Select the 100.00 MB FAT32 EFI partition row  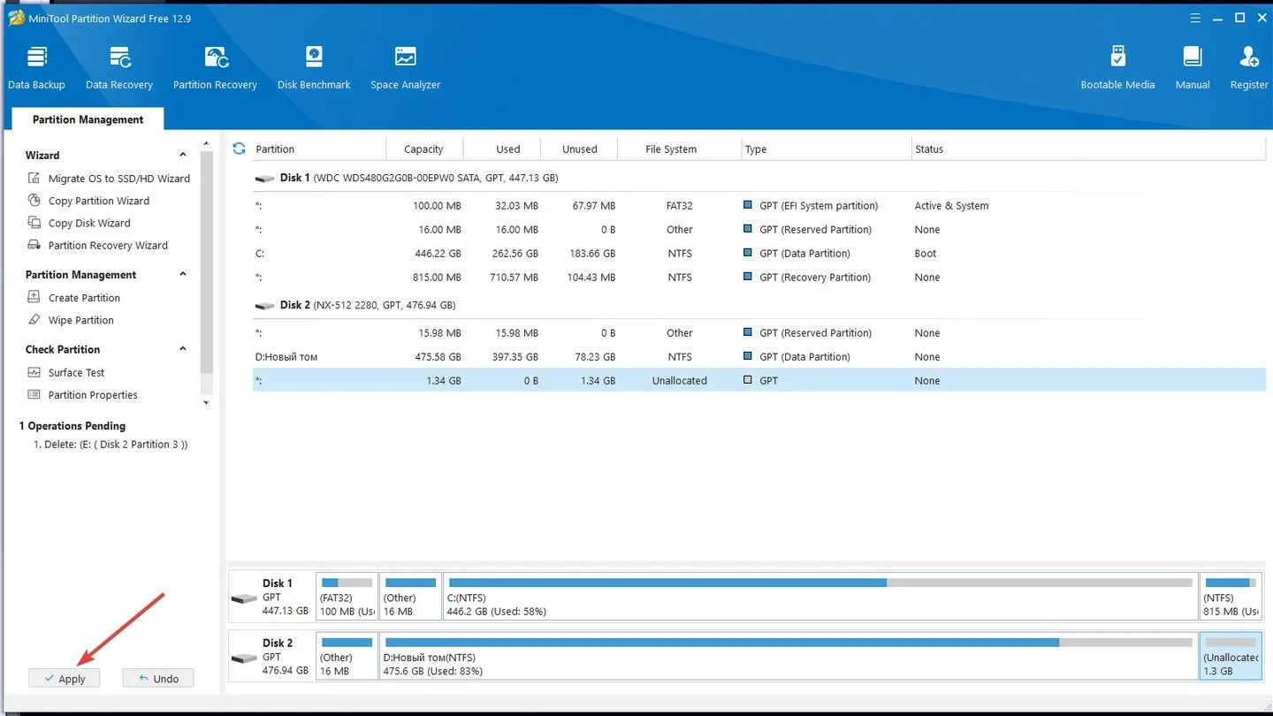pyautogui.click(x=759, y=206)
